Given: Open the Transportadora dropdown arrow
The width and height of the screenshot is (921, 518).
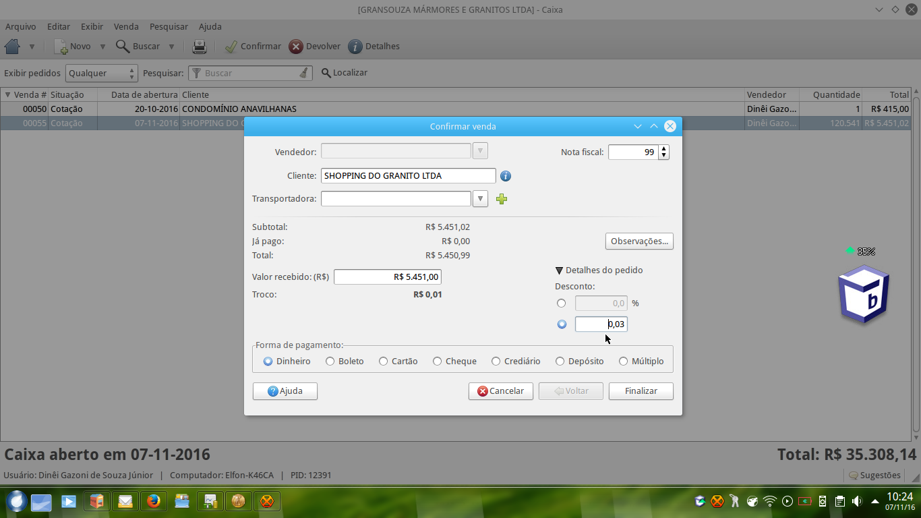Looking at the screenshot, I should (x=480, y=198).
